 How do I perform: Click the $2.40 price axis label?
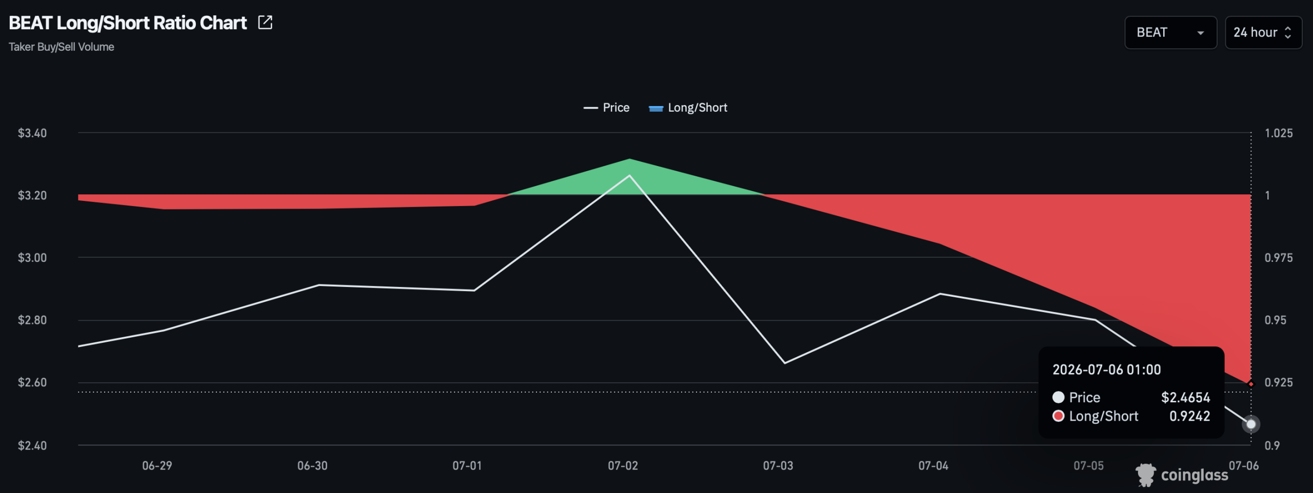pos(32,446)
